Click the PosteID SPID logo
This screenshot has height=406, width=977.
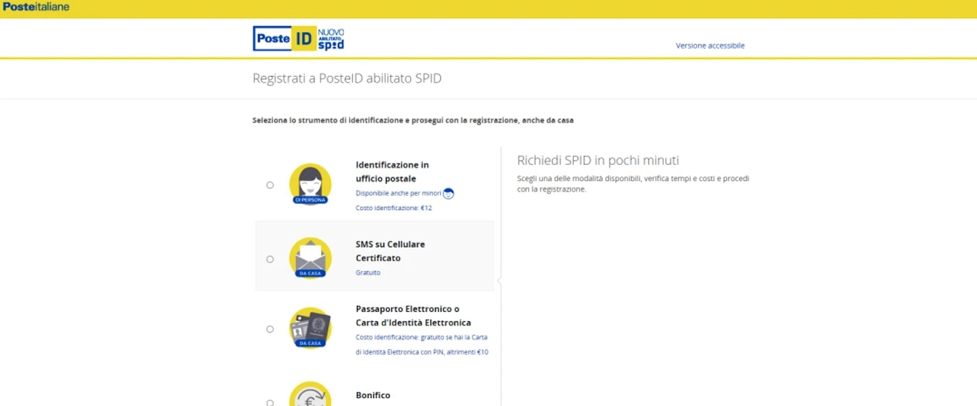tap(299, 39)
